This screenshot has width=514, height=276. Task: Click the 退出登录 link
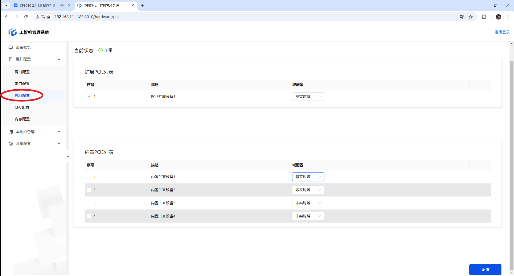point(502,32)
